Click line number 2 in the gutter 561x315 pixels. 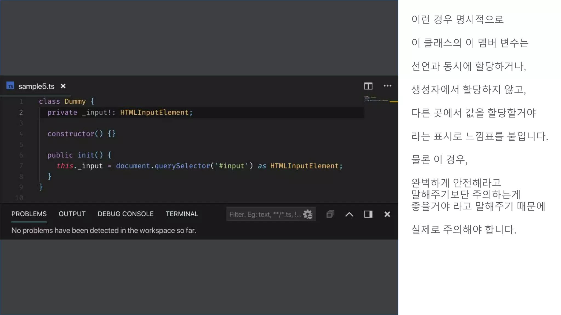21,112
